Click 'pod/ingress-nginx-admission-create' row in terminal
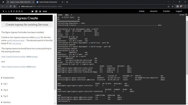The image size is (188, 105). 95,68
